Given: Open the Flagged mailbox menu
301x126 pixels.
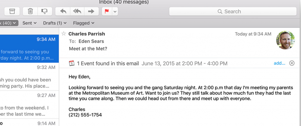Looking at the screenshot, I should click(84, 23).
